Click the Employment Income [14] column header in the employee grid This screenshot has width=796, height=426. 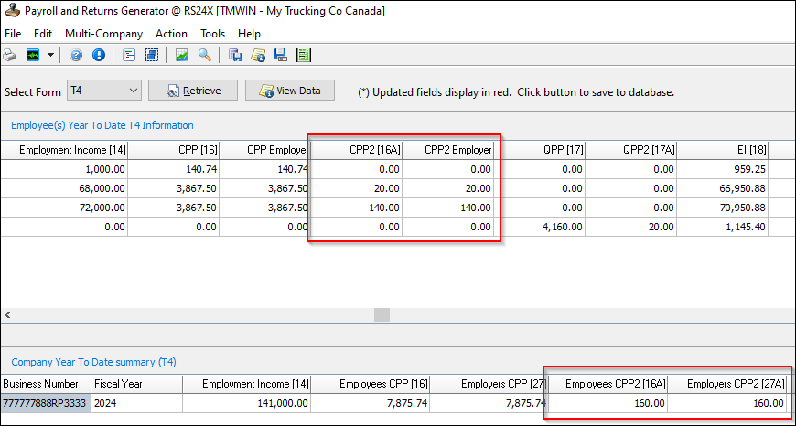pyautogui.click(x=64, y=150)
